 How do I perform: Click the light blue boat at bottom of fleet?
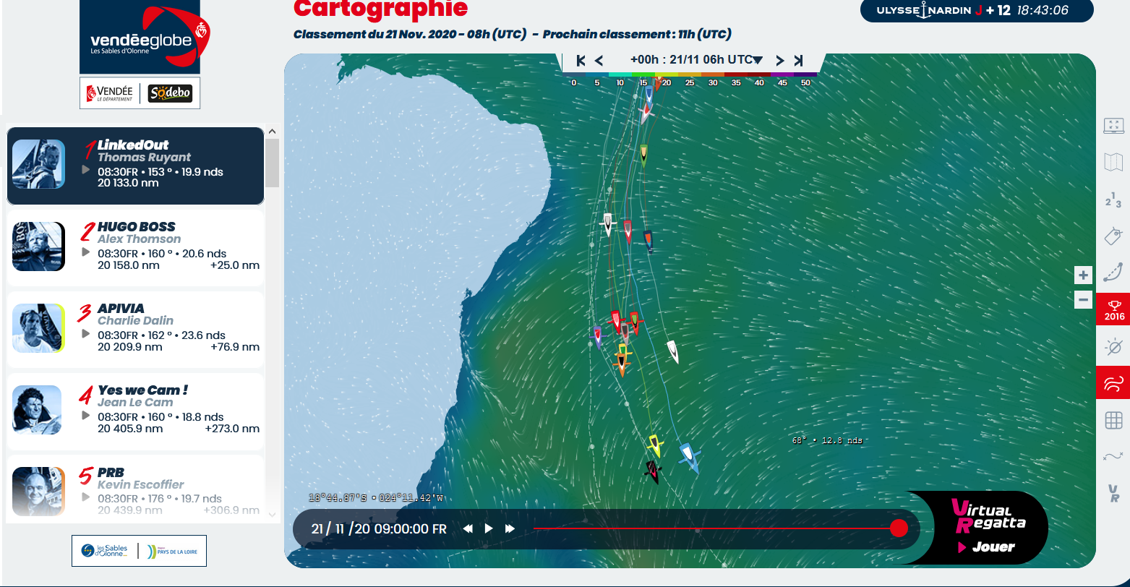[x=689, y=458]
